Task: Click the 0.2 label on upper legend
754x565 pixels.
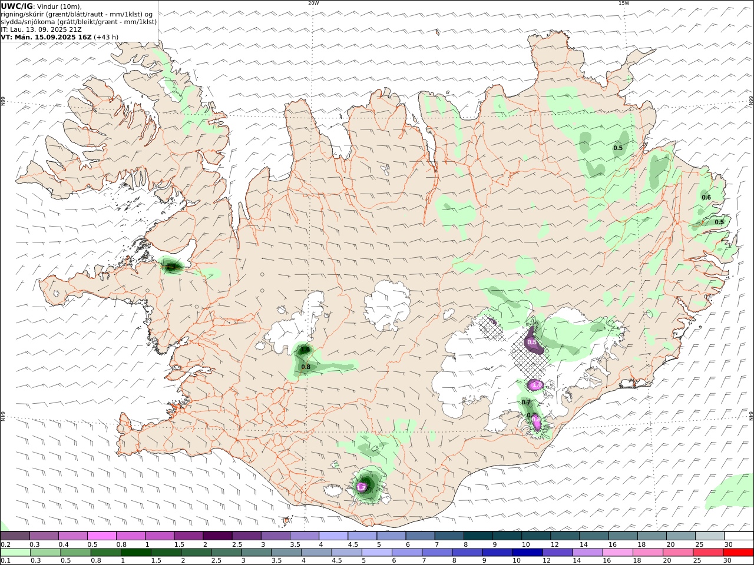Action: point(5,544)
